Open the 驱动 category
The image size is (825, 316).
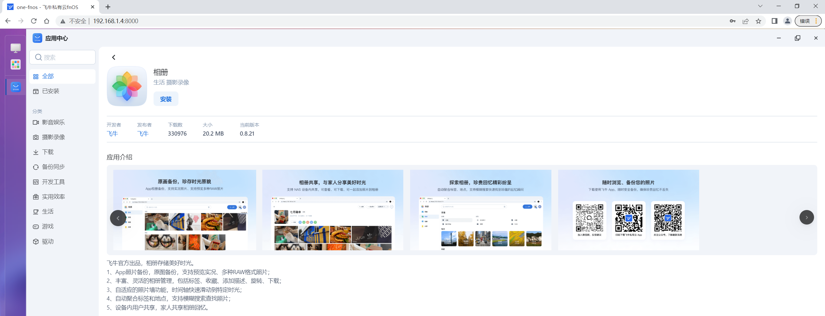(63, 242)
